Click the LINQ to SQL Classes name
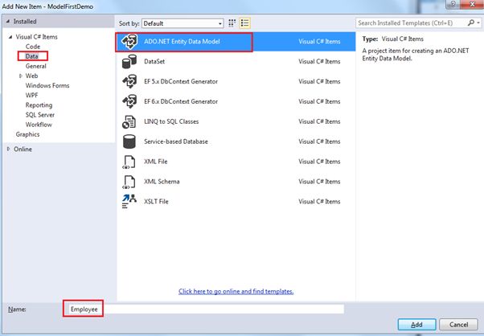This screenshot has height=336, width=484. coord(171,121)
